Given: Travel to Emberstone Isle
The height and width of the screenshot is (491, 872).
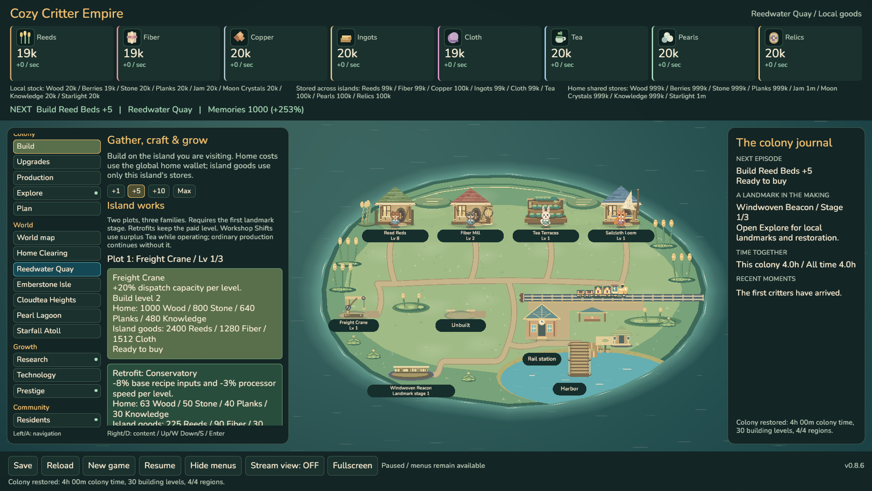Looking at the screenshot, I should point(57,285).
